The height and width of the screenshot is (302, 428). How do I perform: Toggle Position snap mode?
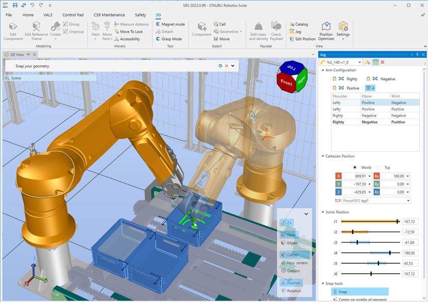pos(291,283)
